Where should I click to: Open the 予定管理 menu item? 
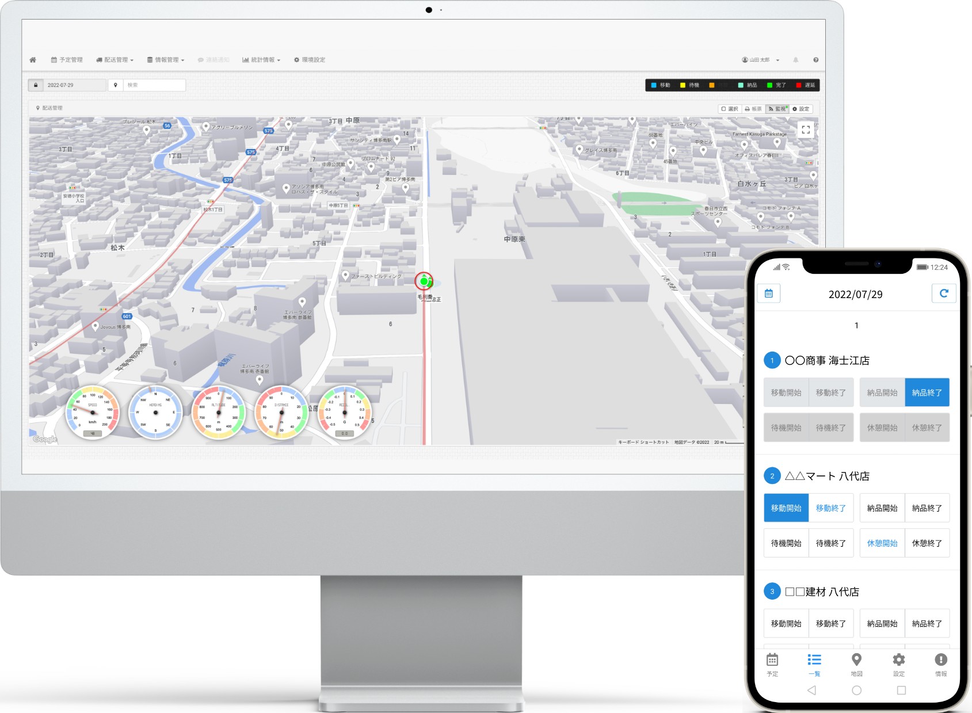tap(67, 60)
